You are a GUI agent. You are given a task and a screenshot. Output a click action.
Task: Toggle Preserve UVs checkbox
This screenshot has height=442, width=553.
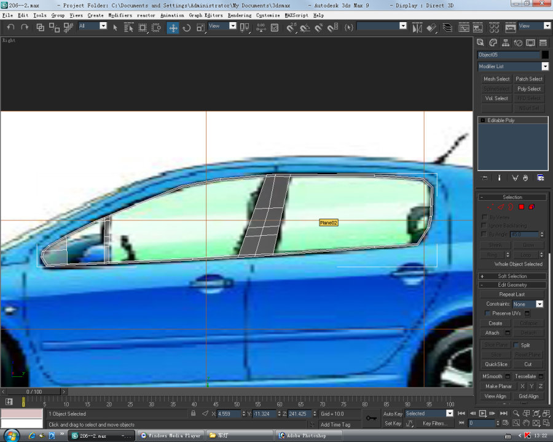tap(487, 313)
